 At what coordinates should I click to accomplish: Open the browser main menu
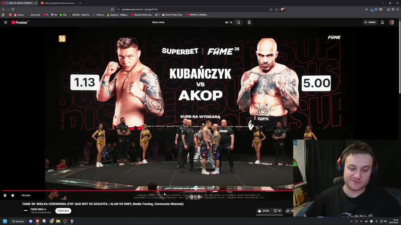[x=398, y=10]
